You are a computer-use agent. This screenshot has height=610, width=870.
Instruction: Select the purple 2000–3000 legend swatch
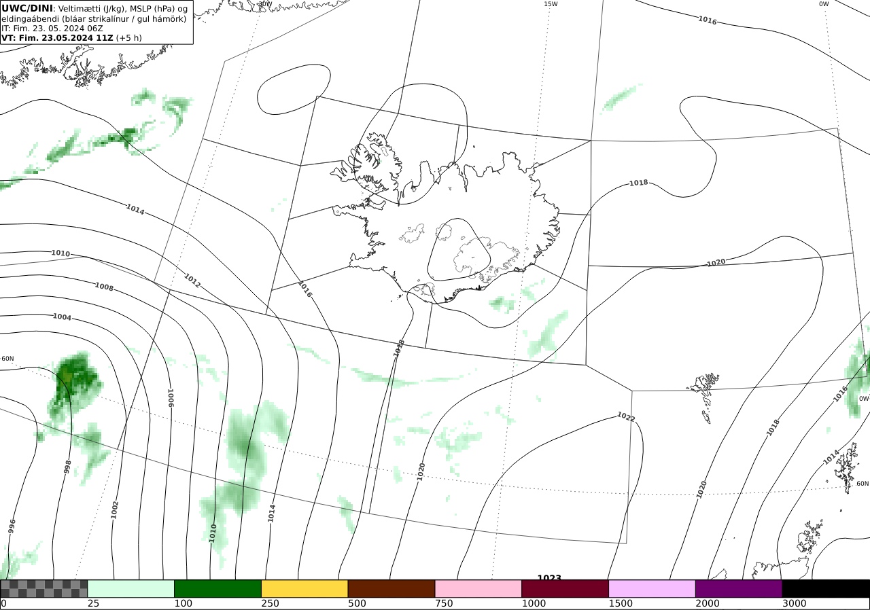pyautogui.click(x=739, y=588)
